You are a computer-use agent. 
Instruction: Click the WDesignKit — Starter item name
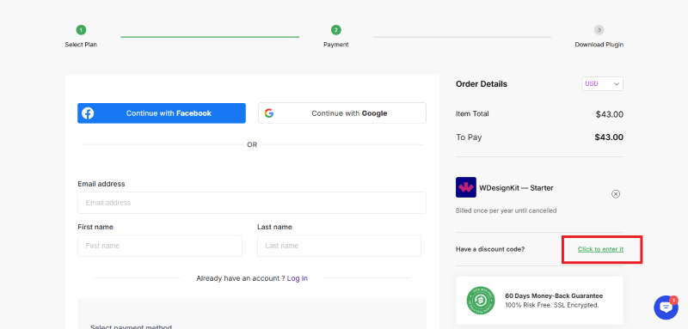[x=516, y=188]
